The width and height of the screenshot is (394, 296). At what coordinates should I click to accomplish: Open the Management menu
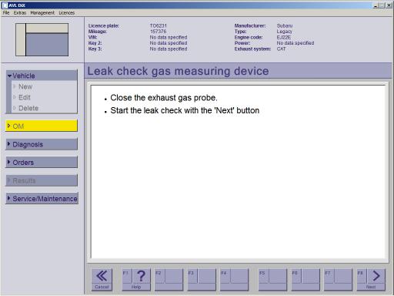click(42, 12)
